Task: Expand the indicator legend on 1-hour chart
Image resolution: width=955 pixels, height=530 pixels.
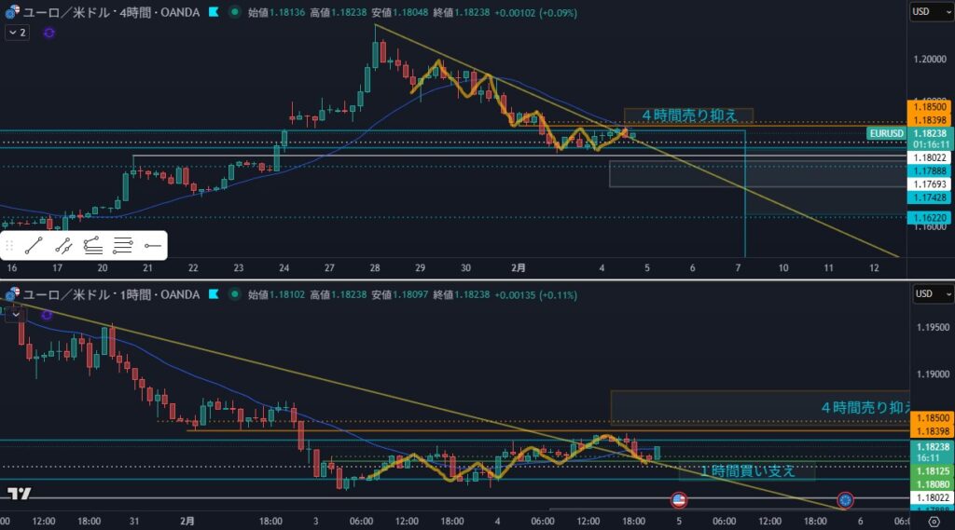Action: coord(16,315)
